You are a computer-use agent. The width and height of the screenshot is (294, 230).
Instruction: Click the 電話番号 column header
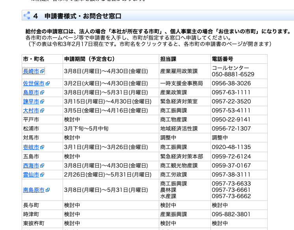pos(223,59)
